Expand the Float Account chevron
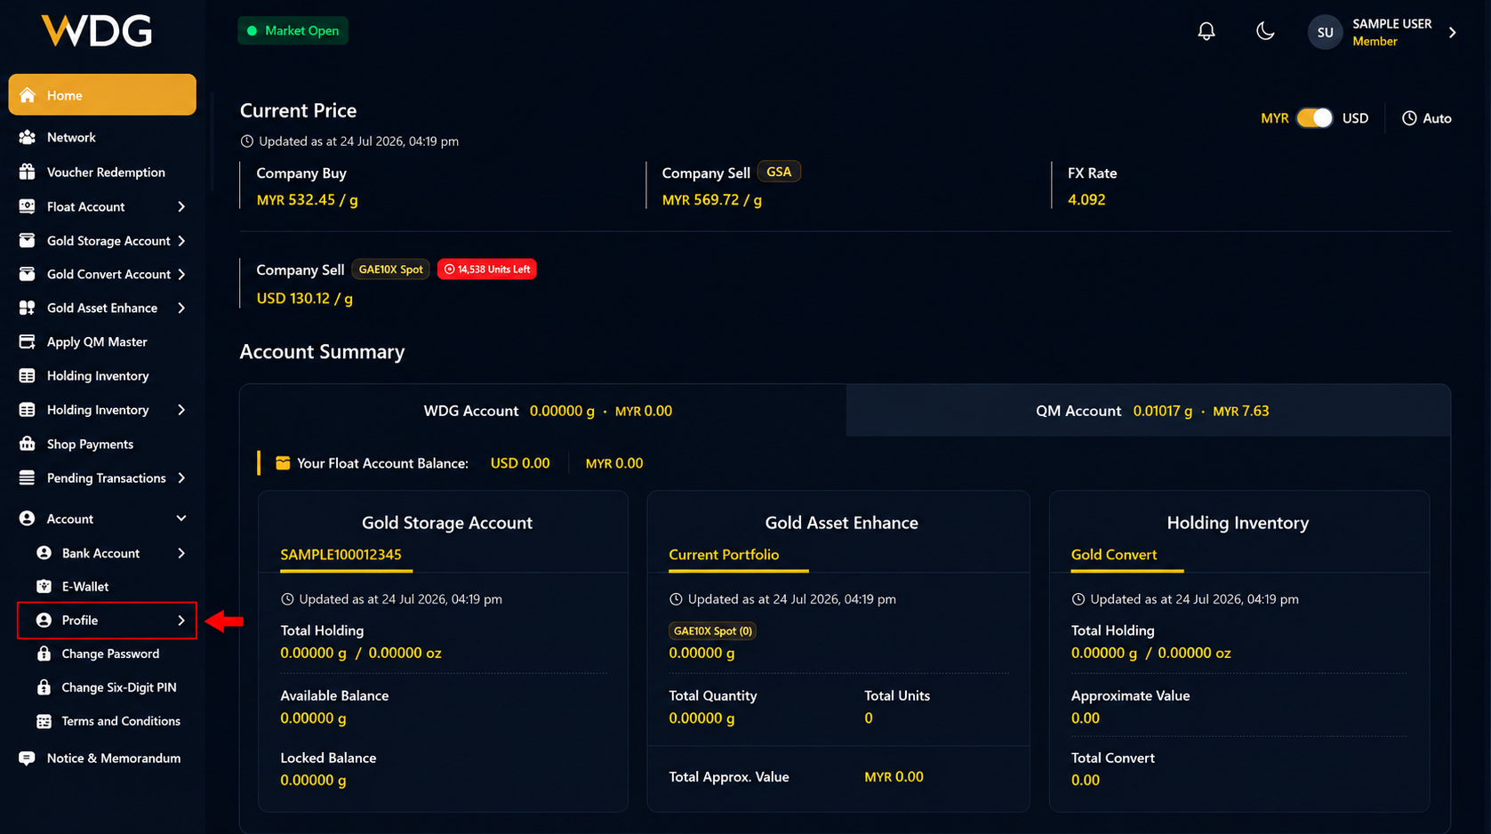This screenshot has height=834, width=1491. pos(181,206)
